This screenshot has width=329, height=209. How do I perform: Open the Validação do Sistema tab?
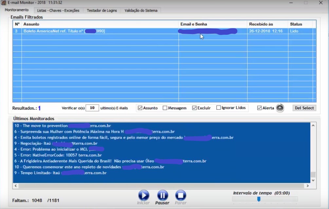point(141,10)
